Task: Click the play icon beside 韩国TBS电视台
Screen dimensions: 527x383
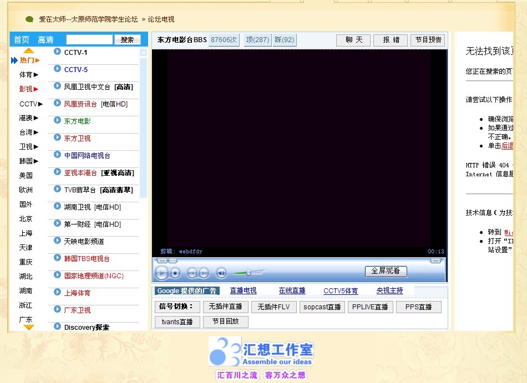Action: 58,258
